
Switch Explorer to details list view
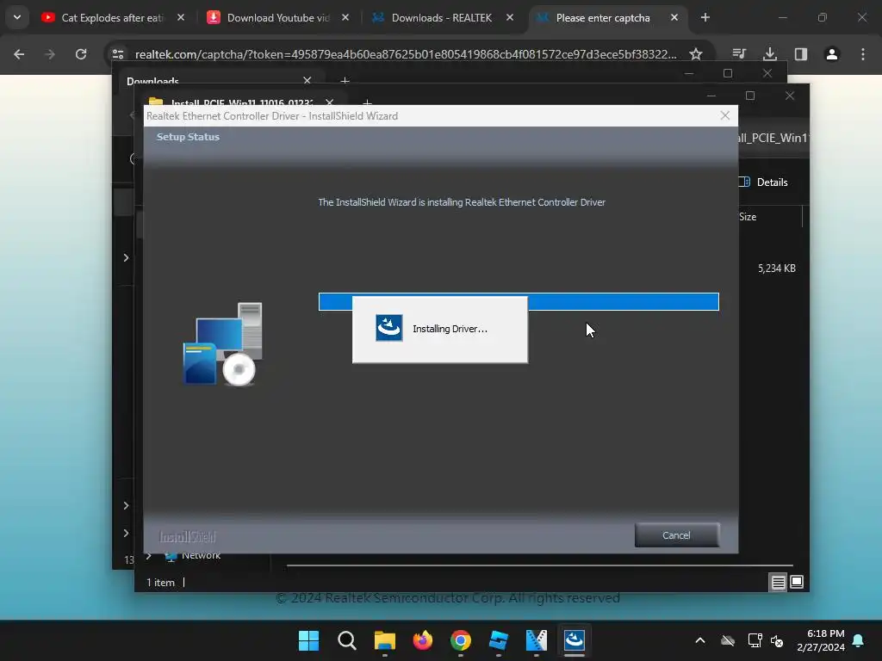(778, 583)
